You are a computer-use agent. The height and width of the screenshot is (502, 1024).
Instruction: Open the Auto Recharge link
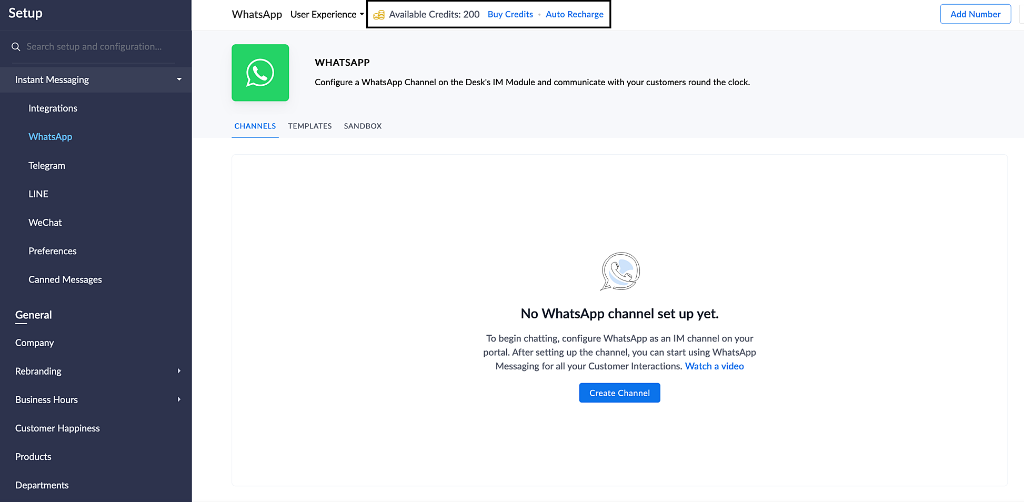point(574,14)
